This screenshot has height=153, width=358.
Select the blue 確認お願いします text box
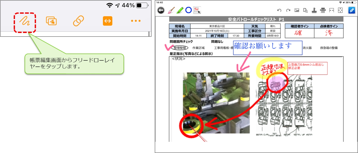[267, 48]
